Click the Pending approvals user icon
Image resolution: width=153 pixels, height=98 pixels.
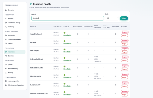pyautogui.click(x=6, y=39)
